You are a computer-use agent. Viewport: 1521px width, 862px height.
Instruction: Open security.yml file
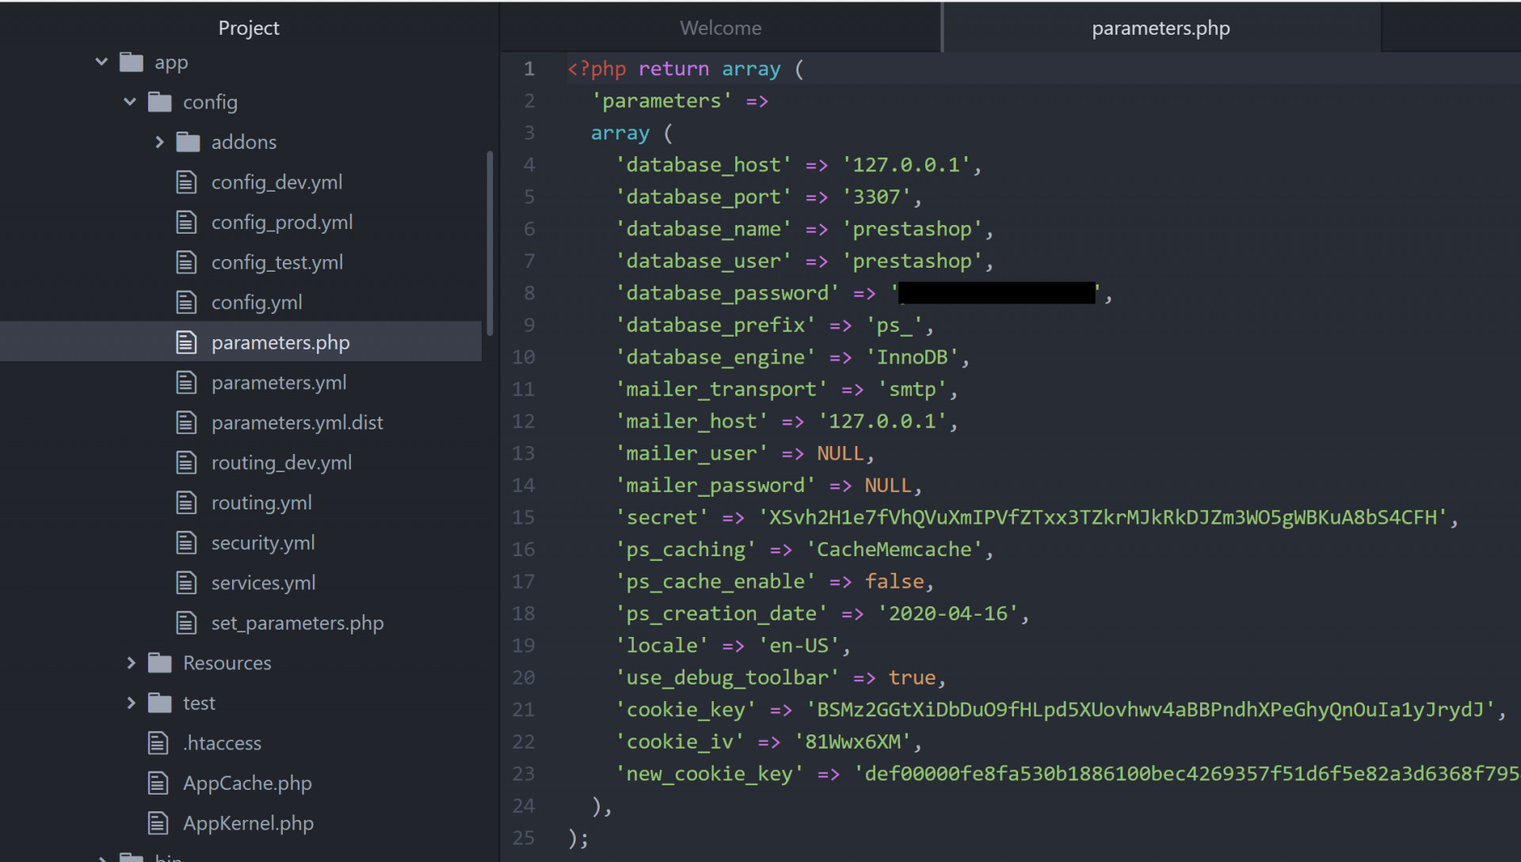tap(263, 543)
